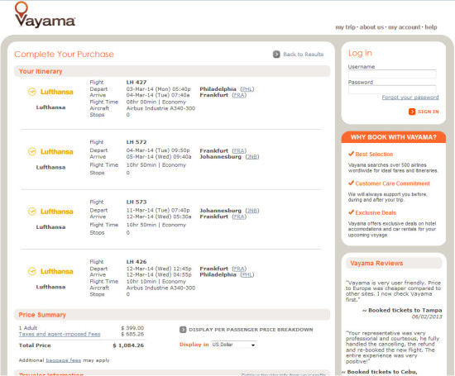The image size is (455, 376).
Task: Click Forgot your password link
Action: click(410, 98)
